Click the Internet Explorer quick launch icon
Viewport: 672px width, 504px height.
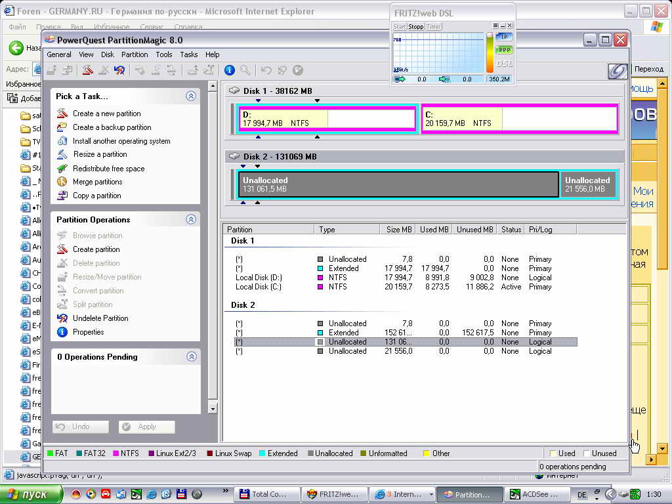(x=152, y=494)
